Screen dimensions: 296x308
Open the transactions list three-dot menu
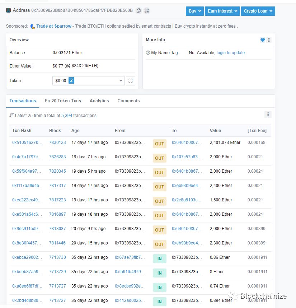268,114
